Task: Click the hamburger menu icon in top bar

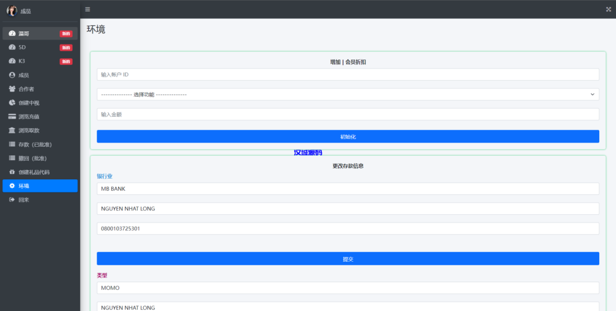Action: [88, 9]
